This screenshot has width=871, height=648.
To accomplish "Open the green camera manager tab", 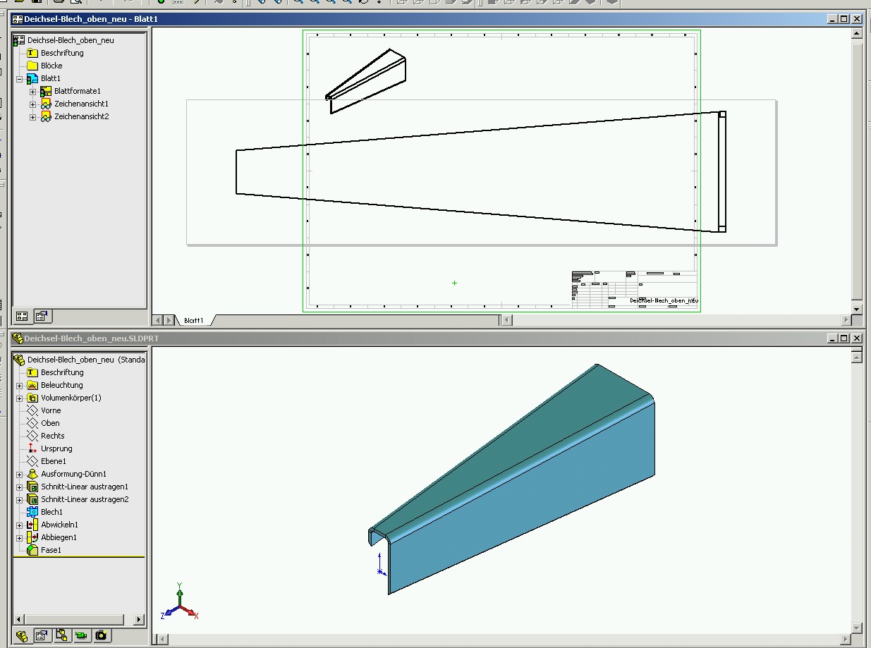I will (x=81, y=635).
